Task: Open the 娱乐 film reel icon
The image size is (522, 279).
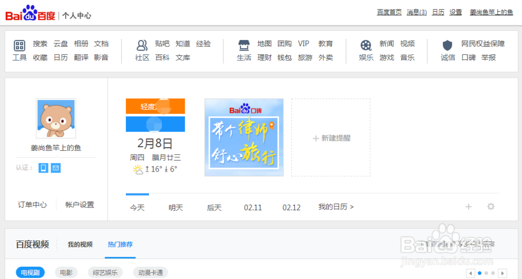Action: tap(366, 45)
